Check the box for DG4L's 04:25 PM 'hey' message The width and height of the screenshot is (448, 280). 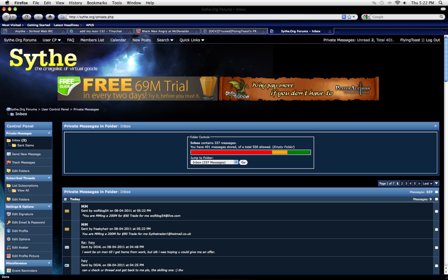click(x=436, y=266)
